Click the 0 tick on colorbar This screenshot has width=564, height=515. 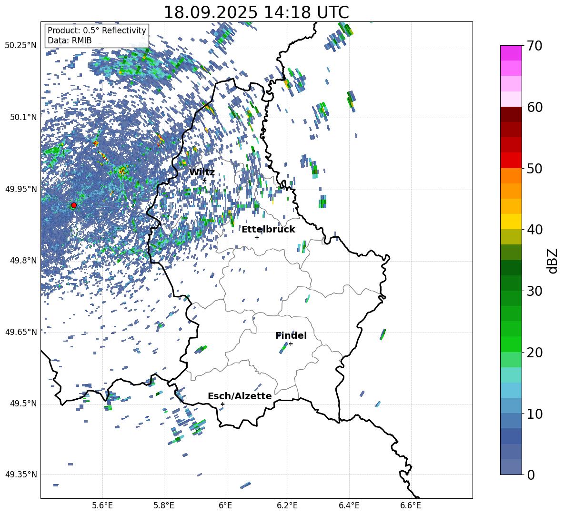pyautogui.click(x=531, y=475)
